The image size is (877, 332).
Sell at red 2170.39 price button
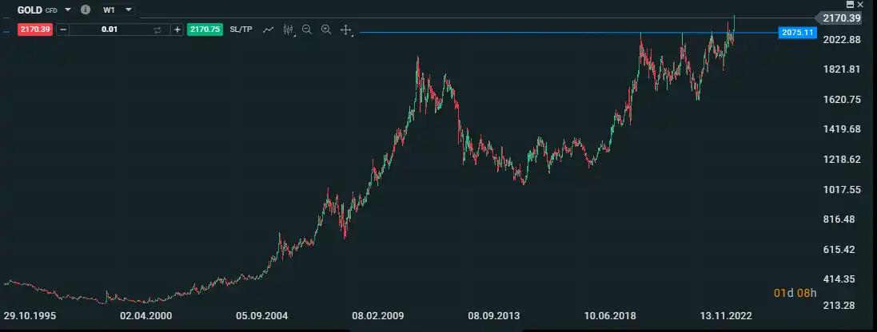pyautogui.click(x=34, y=30)
